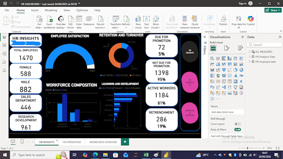Open the Get data dropdown
This screenshot has width=283, height=159.
(39, 22)
